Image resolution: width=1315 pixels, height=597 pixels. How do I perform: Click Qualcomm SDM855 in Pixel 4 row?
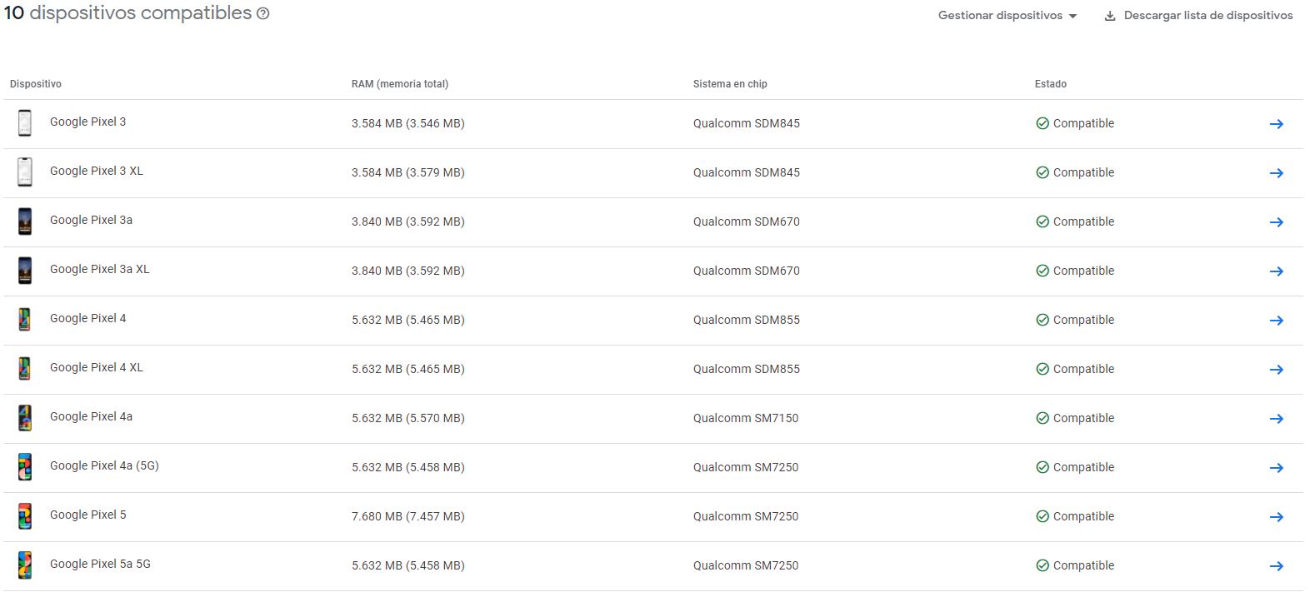point(747,320)
